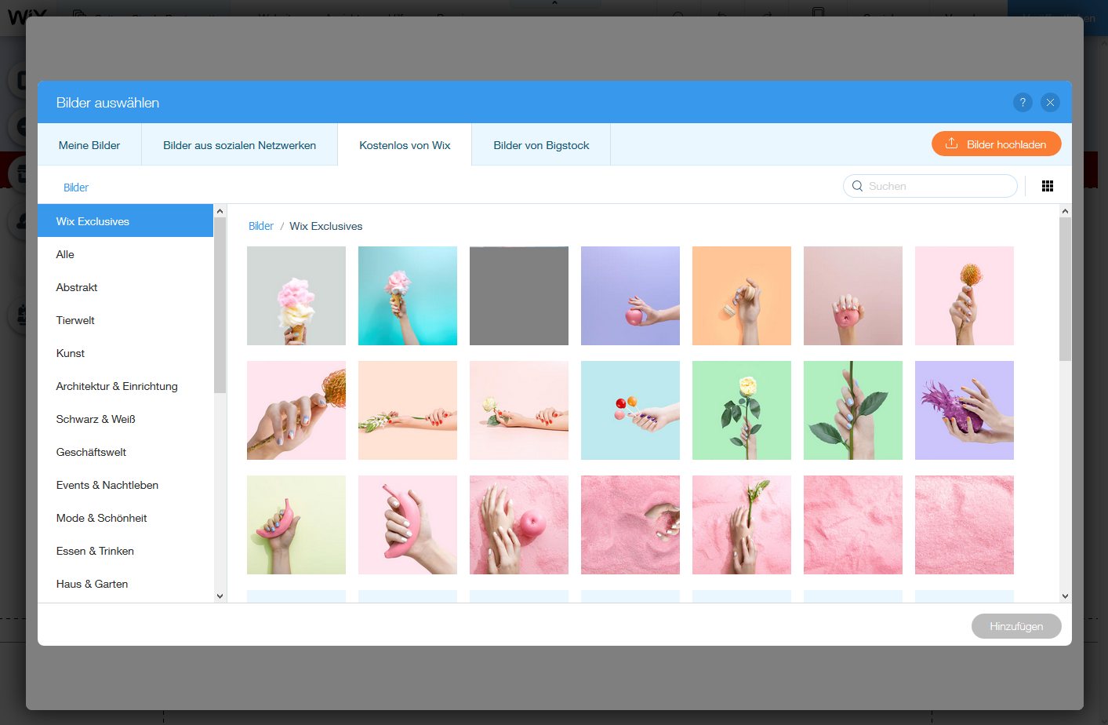
Task: Select close-up hand with orange protea thumbnail
Action: point(296,410)
